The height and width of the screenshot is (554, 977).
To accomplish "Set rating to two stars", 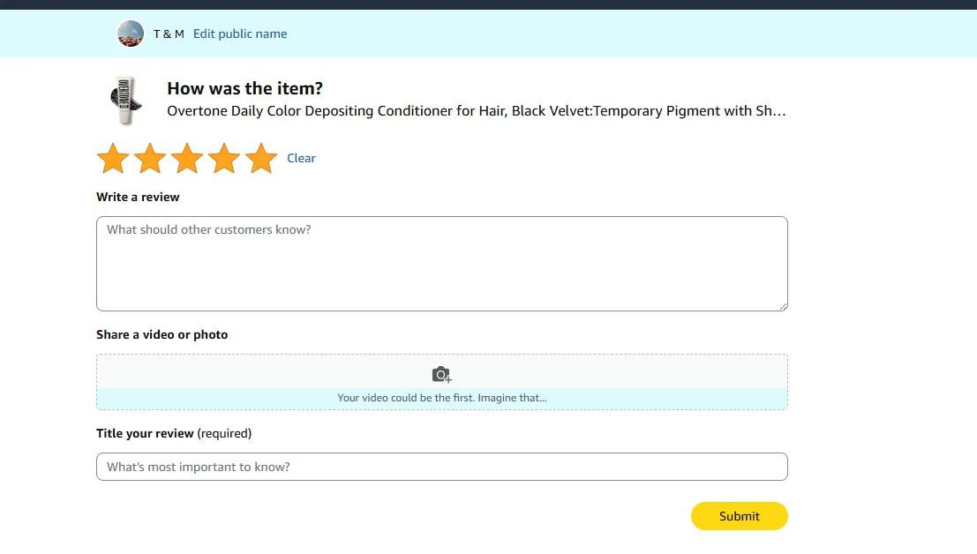I will (150, 159).
